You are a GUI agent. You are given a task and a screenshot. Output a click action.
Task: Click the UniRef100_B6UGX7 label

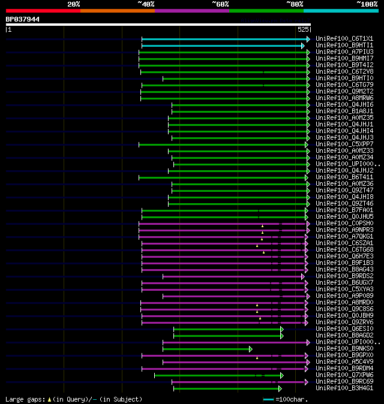(x=344, y=283)
